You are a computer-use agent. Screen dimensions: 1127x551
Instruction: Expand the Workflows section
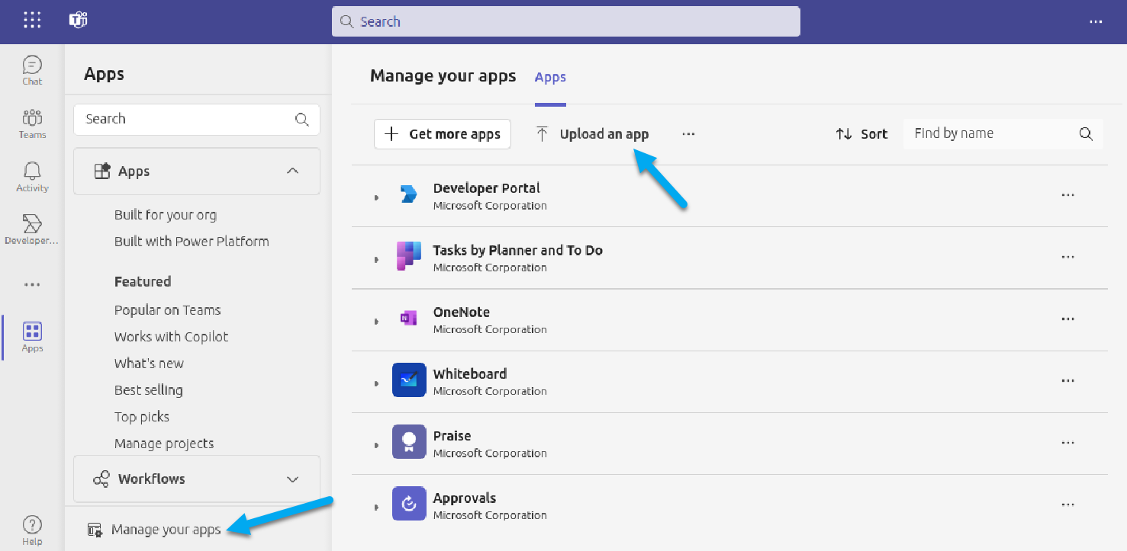[197, 479]
